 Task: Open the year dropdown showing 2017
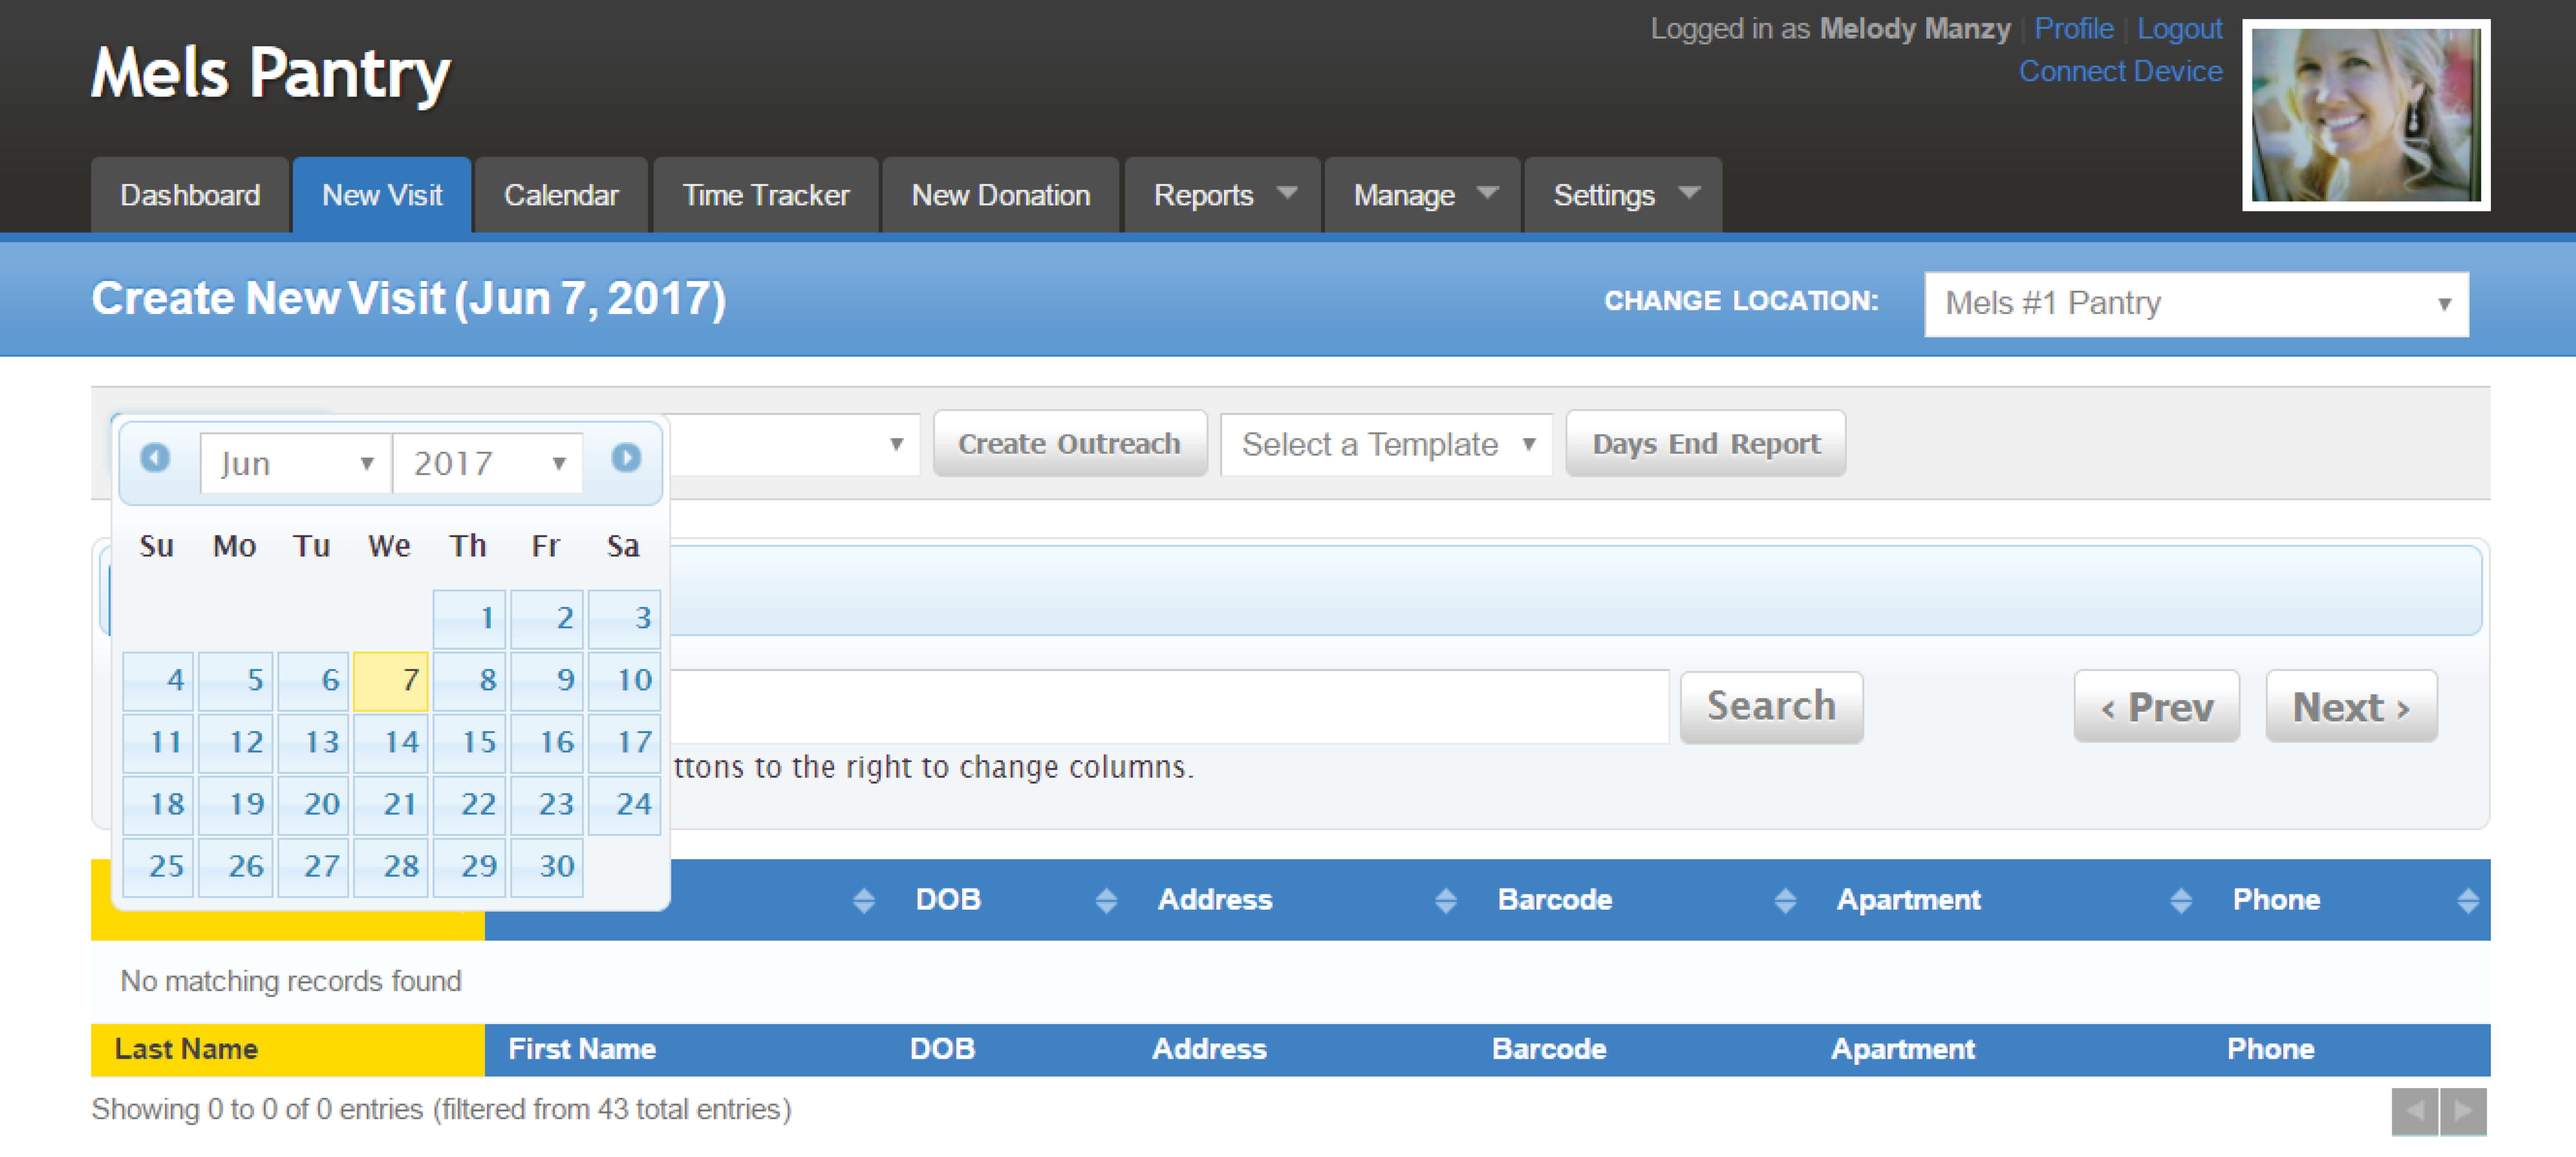(487, 462)
